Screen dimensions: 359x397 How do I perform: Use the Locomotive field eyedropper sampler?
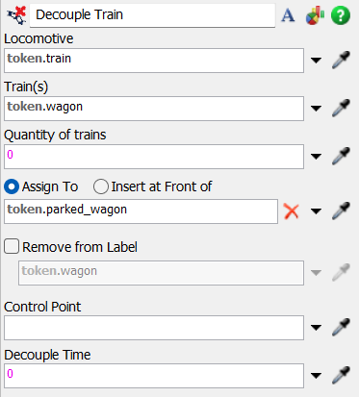(x=341, y=60)
